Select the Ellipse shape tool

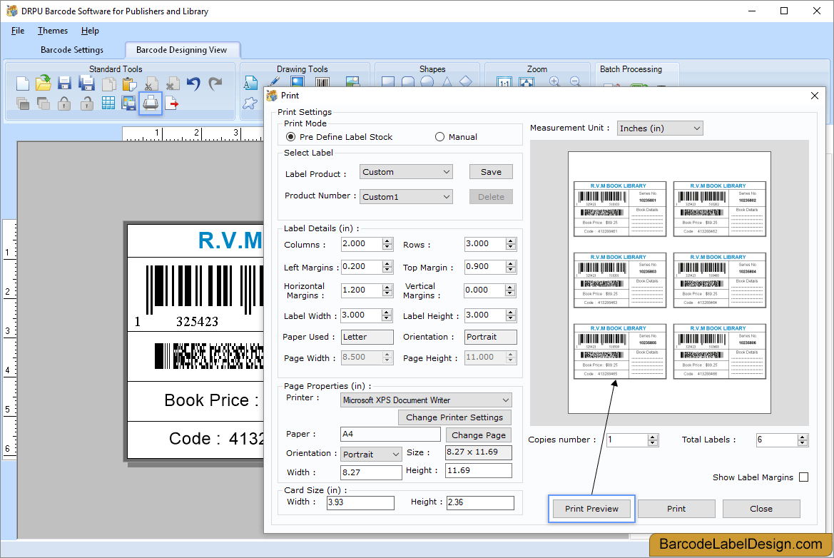coord(428,82)
